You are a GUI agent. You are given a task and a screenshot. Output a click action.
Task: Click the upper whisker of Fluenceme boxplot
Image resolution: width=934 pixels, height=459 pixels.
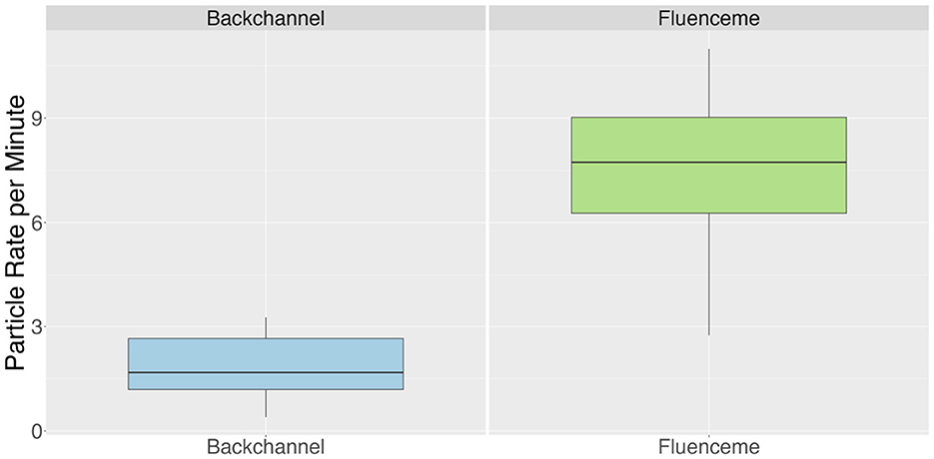708,82
